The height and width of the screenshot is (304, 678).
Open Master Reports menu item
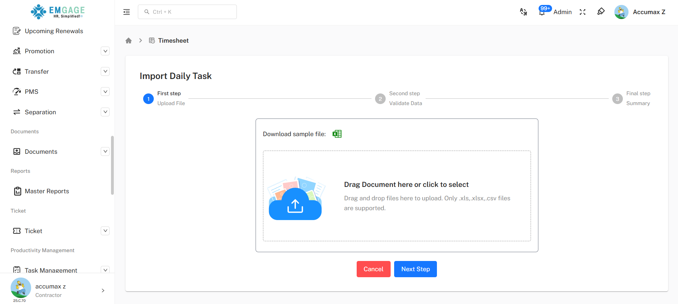coord(47,191)
